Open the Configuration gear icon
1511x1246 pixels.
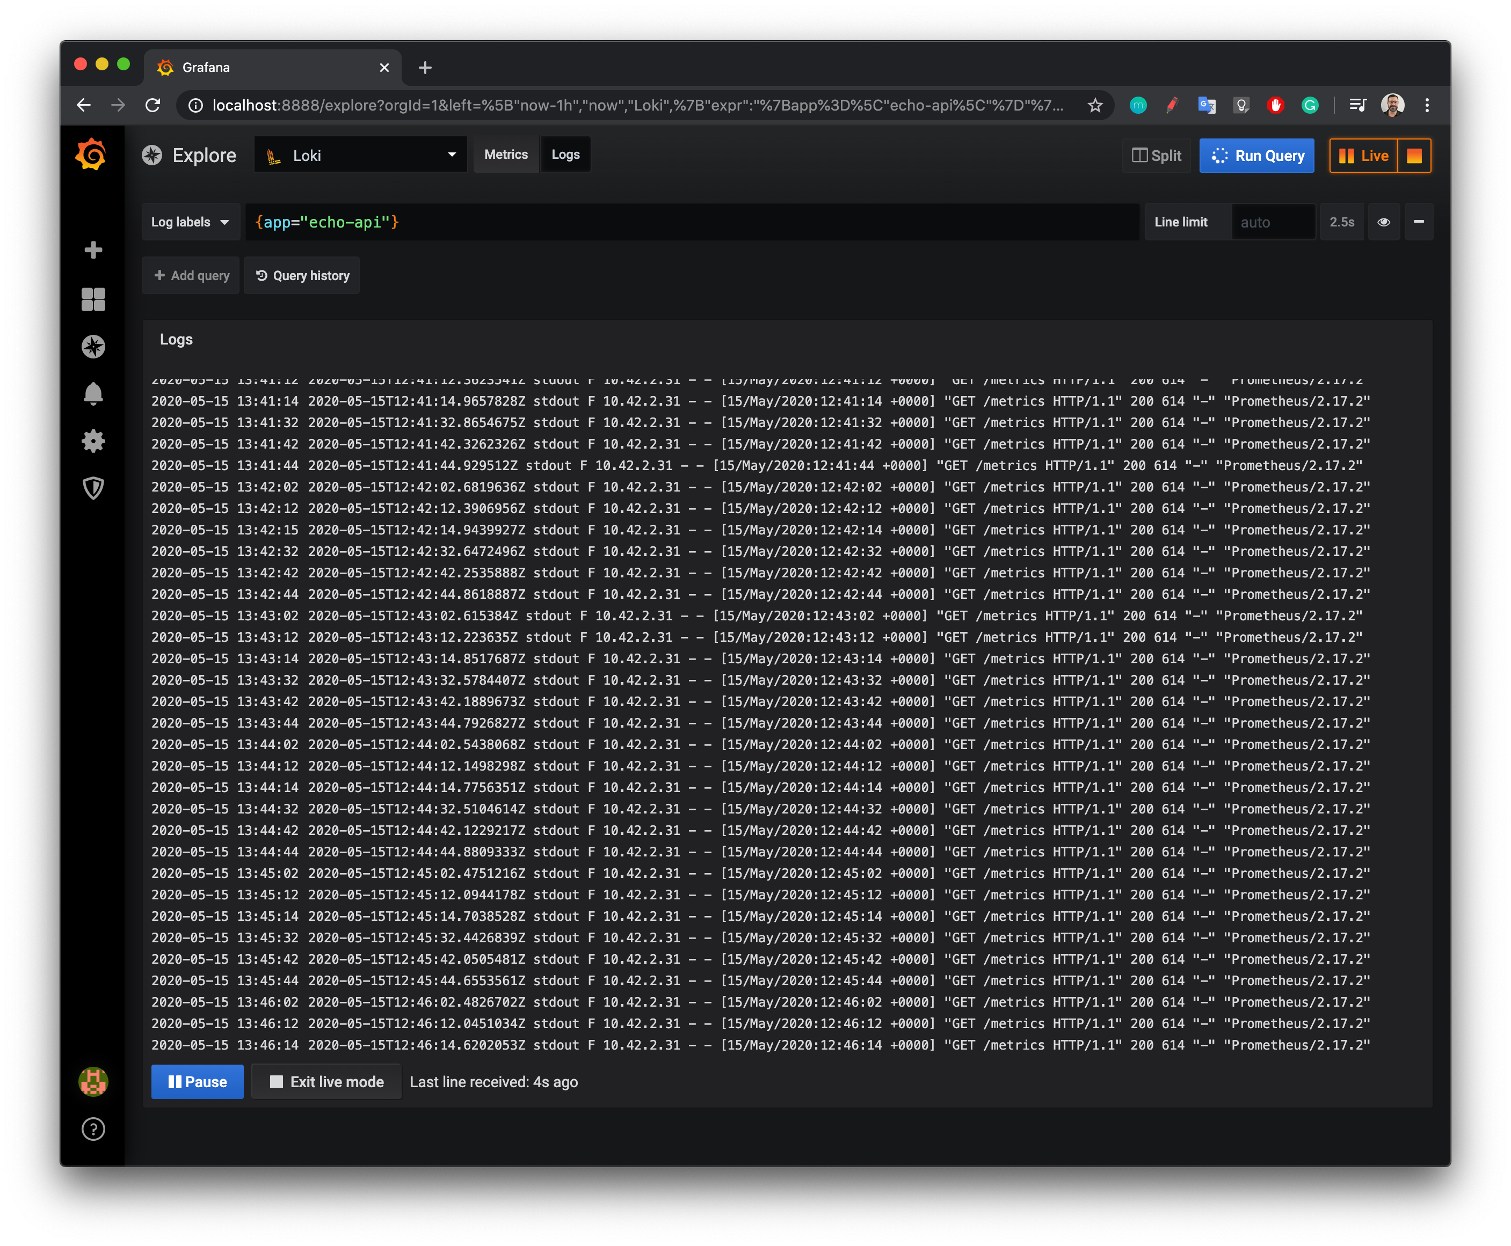coord(93,441)
